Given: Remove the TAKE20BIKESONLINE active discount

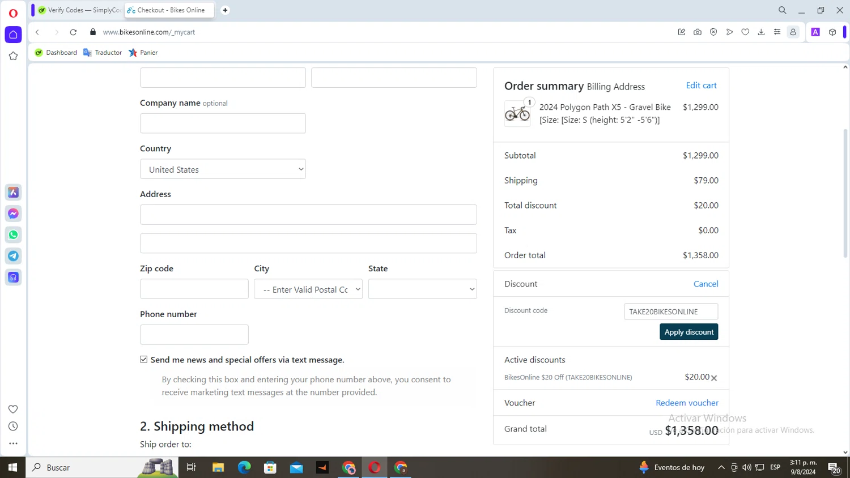Looking at the screenshot, I should pyautogui.click(x=714, y=378).
